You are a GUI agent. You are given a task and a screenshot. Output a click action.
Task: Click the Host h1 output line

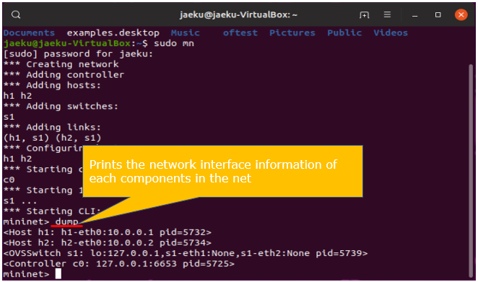108,232
